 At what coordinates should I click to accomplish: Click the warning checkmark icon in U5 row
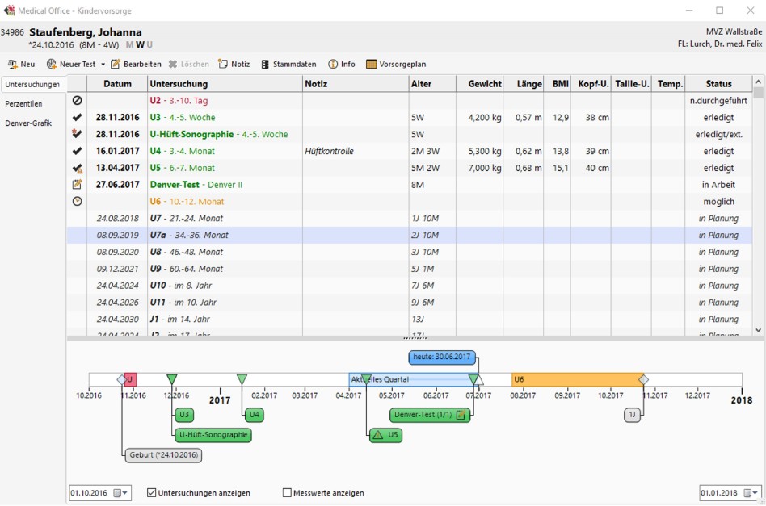pos(78,168)
